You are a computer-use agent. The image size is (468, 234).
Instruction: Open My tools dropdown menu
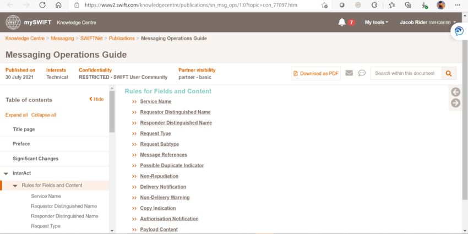click(377, 23)
